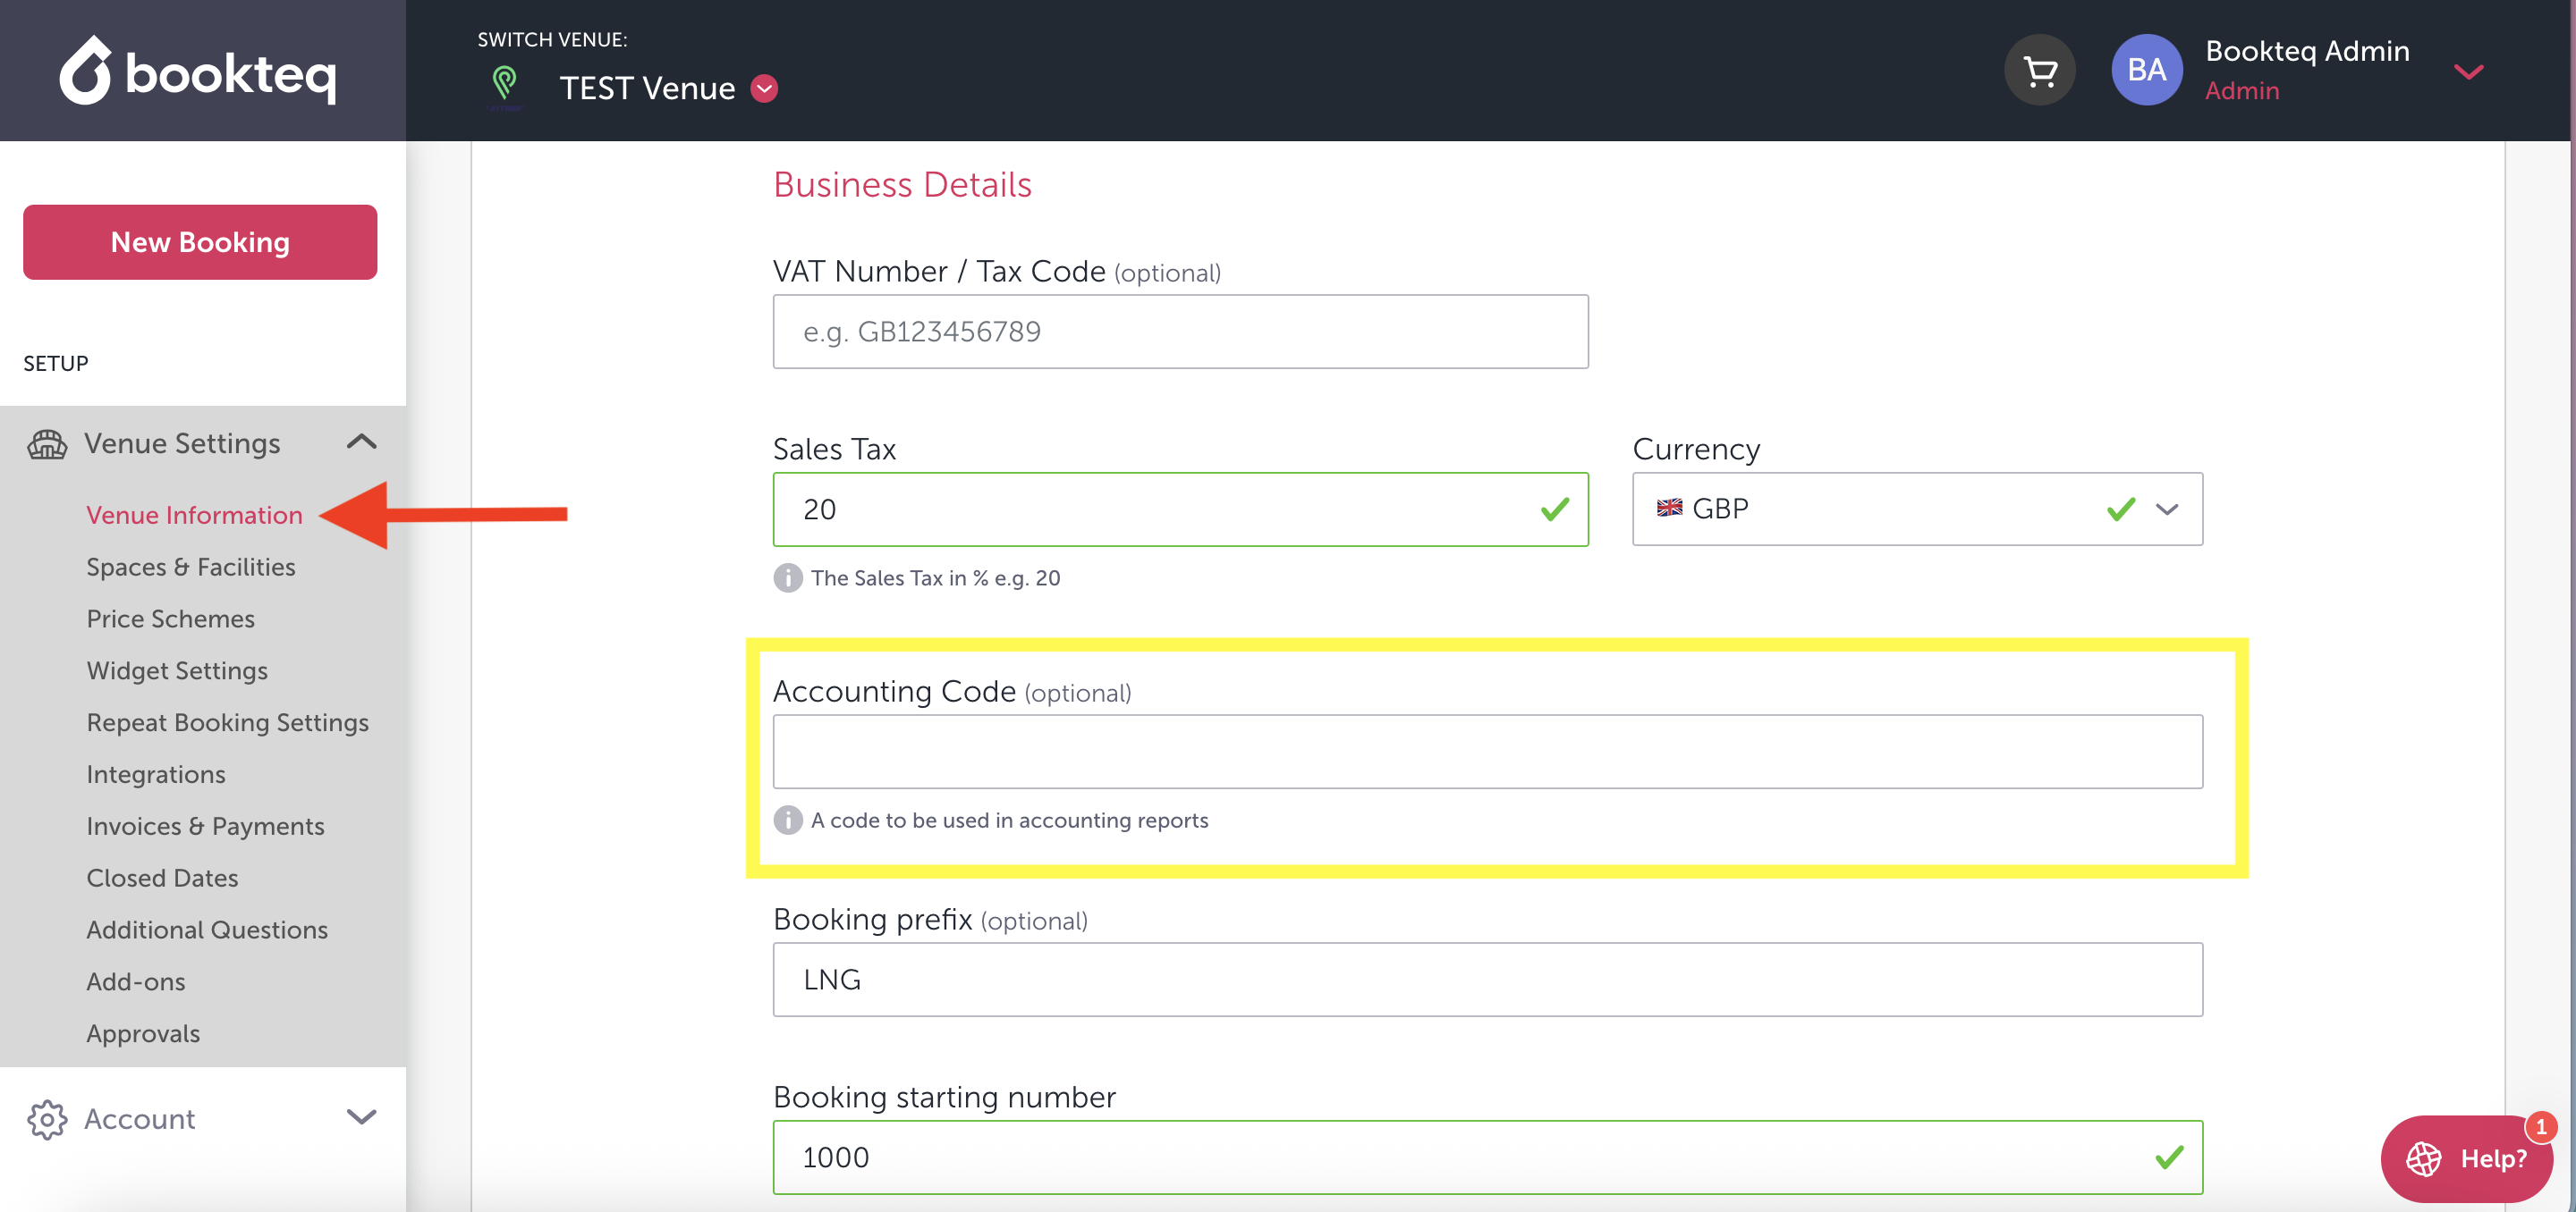Click the 'The Sales Tax in % e.g. 20' hint
Image resolution: width=2576 pixels, height=1212 pixels.
[935, 577]
